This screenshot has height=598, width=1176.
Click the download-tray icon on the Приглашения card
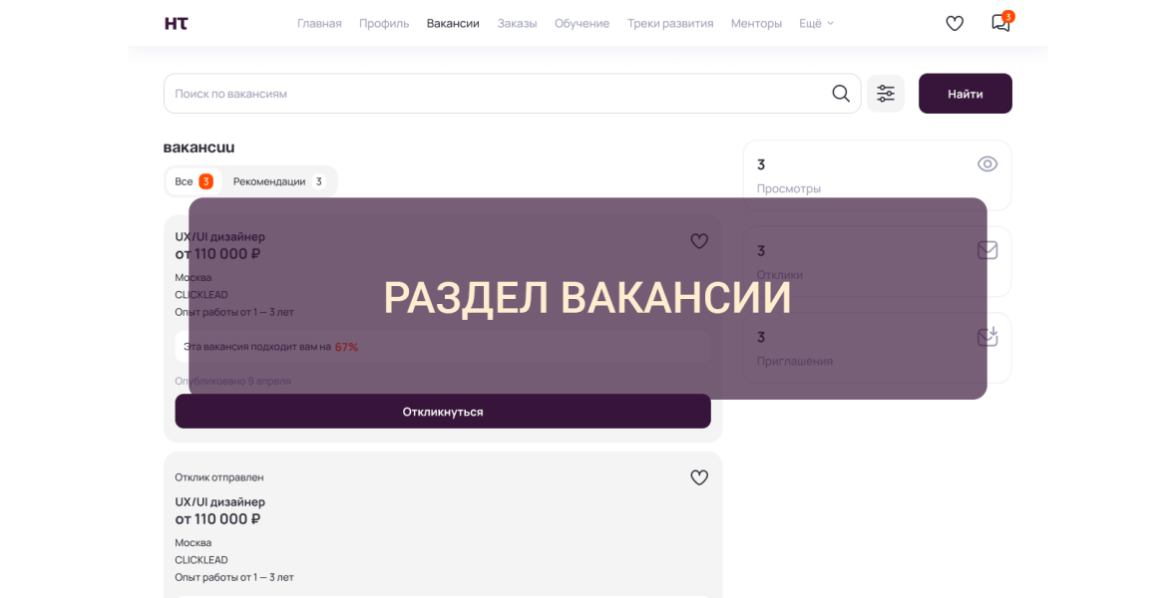pyautogui.click(x=987, y=337)
